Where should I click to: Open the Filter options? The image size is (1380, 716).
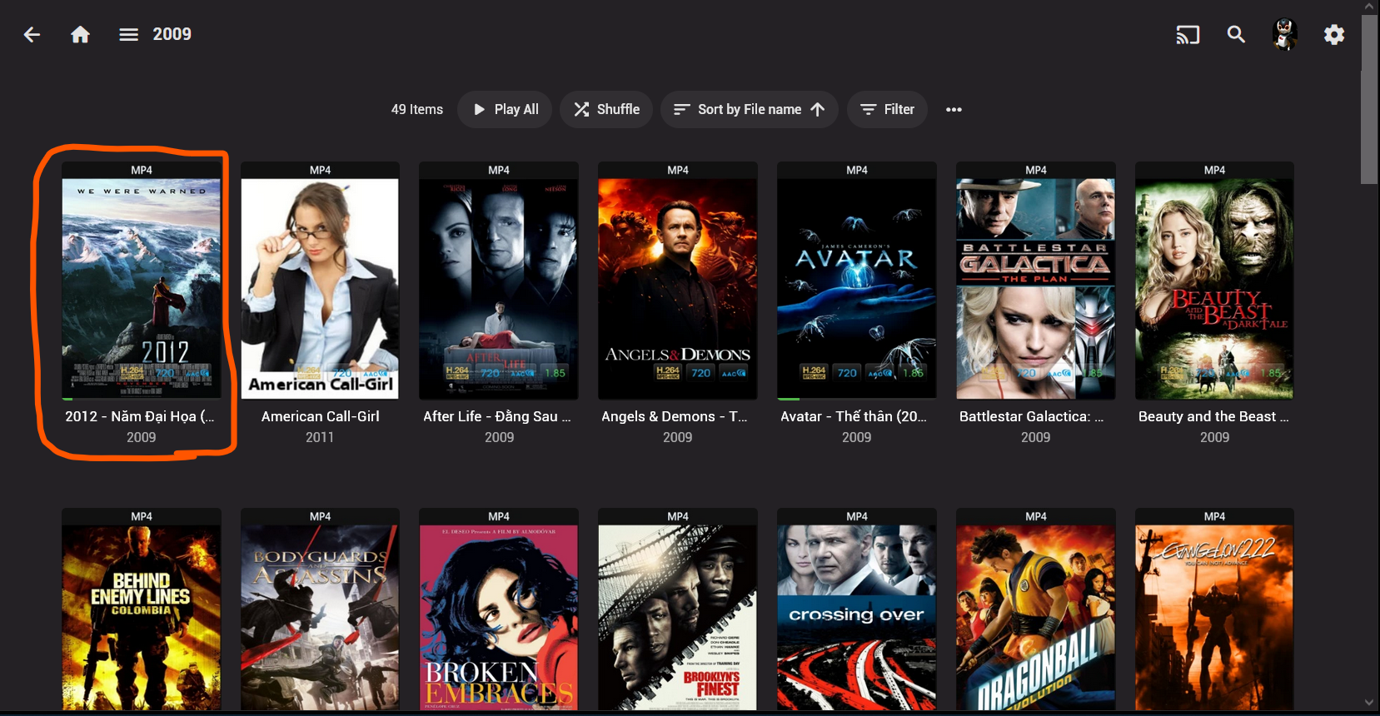tap(887, 109)
